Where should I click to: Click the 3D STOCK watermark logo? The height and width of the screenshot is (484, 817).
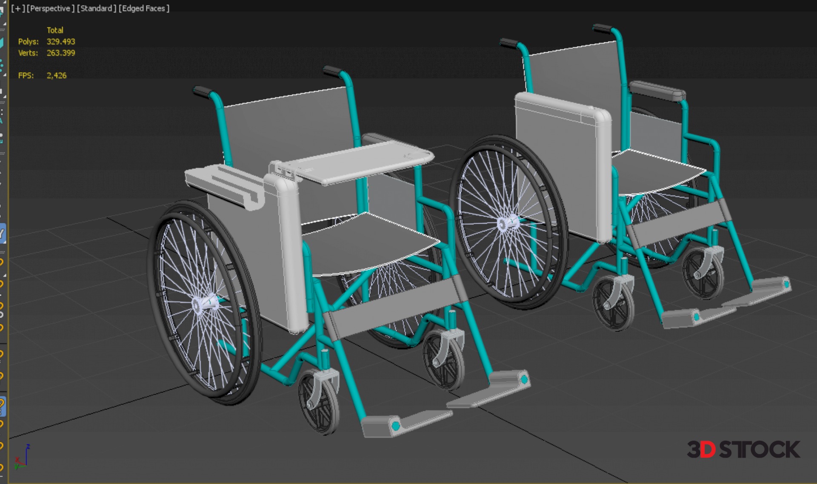pos(743,450)
